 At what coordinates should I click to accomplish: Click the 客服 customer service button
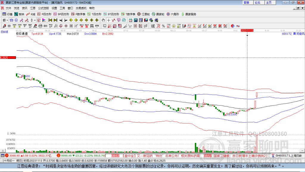(x=246, y=2)
